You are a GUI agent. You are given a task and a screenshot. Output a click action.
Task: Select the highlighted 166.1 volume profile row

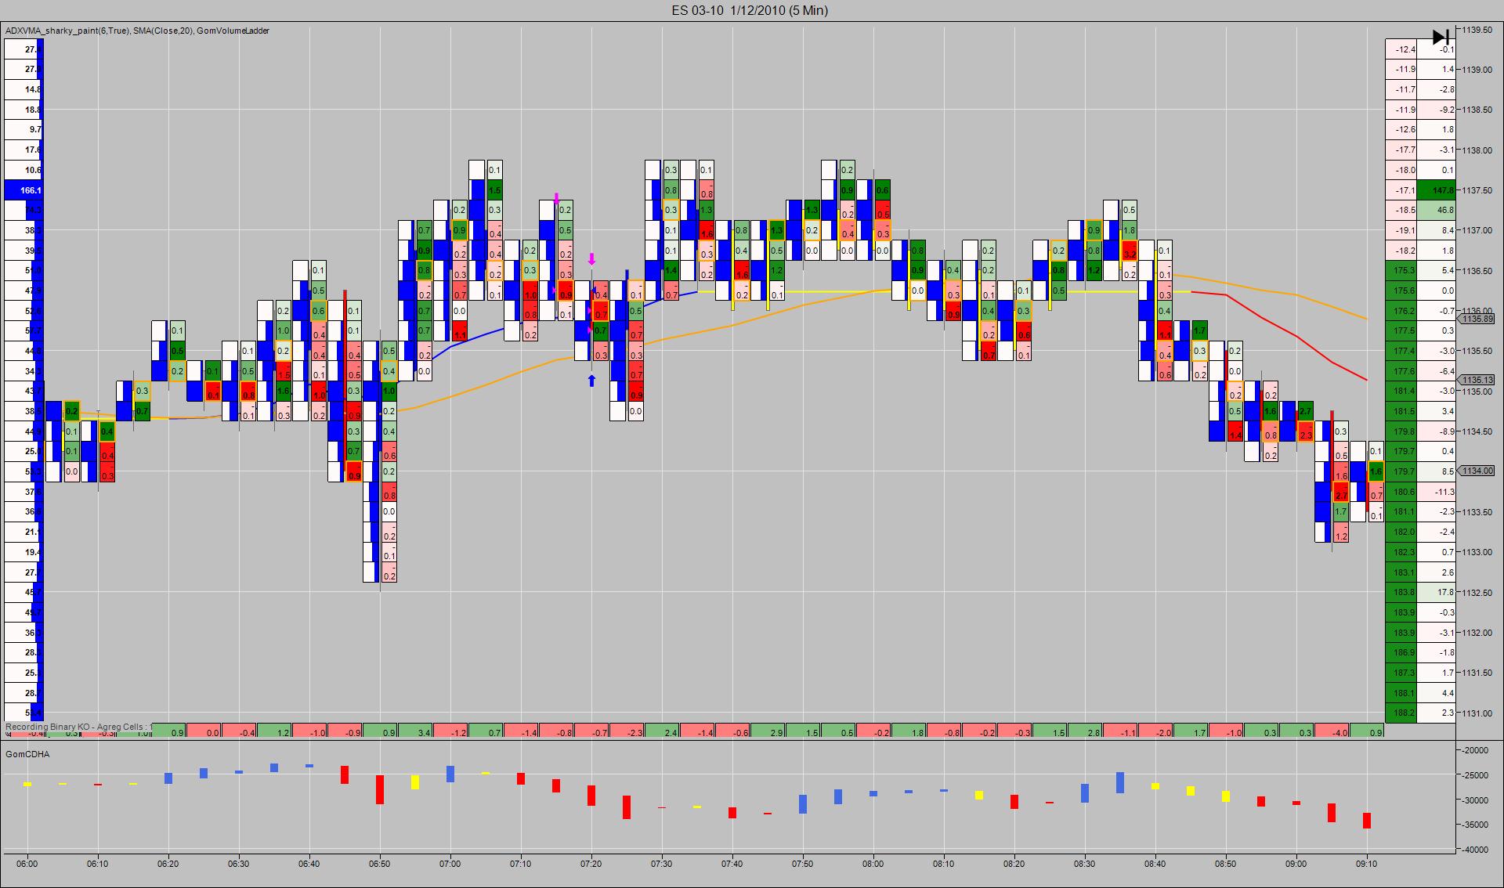coord(23,190)
